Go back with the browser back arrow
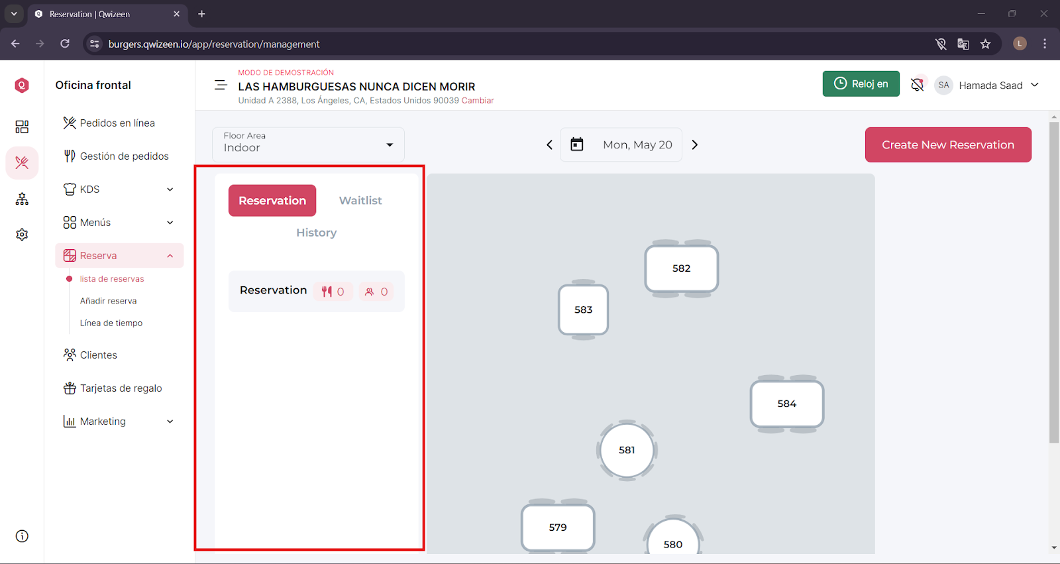Image resolution: width=1060 pixels, height=564 pixels. (15, 44)
